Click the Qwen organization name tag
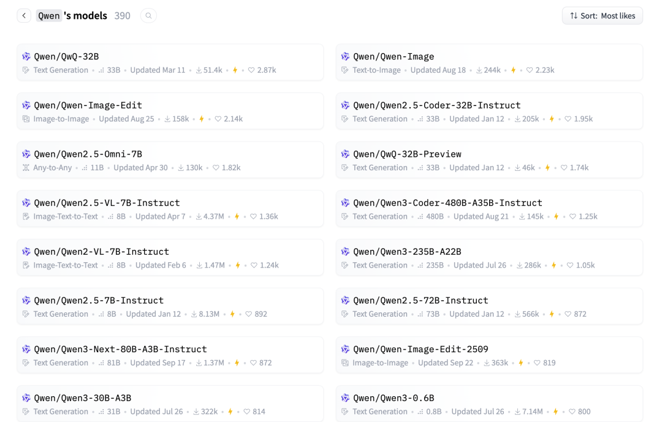The height and width of the screenshot is (422, 662). [x=49, y=15]
